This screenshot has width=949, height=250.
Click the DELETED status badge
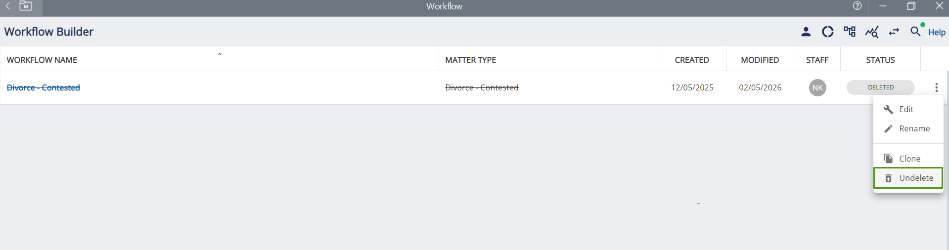tap(880, 87)
